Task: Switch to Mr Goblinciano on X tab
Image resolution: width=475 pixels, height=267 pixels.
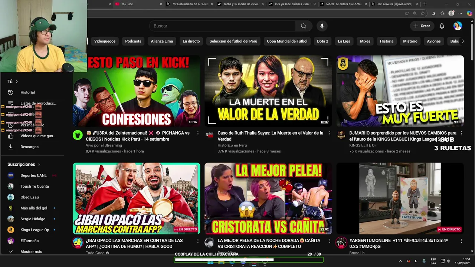Action: coord(189,4)
